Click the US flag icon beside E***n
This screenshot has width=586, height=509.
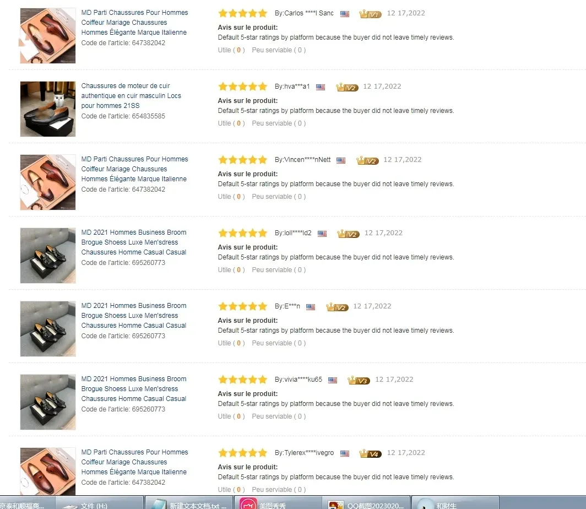pos(311,307)
